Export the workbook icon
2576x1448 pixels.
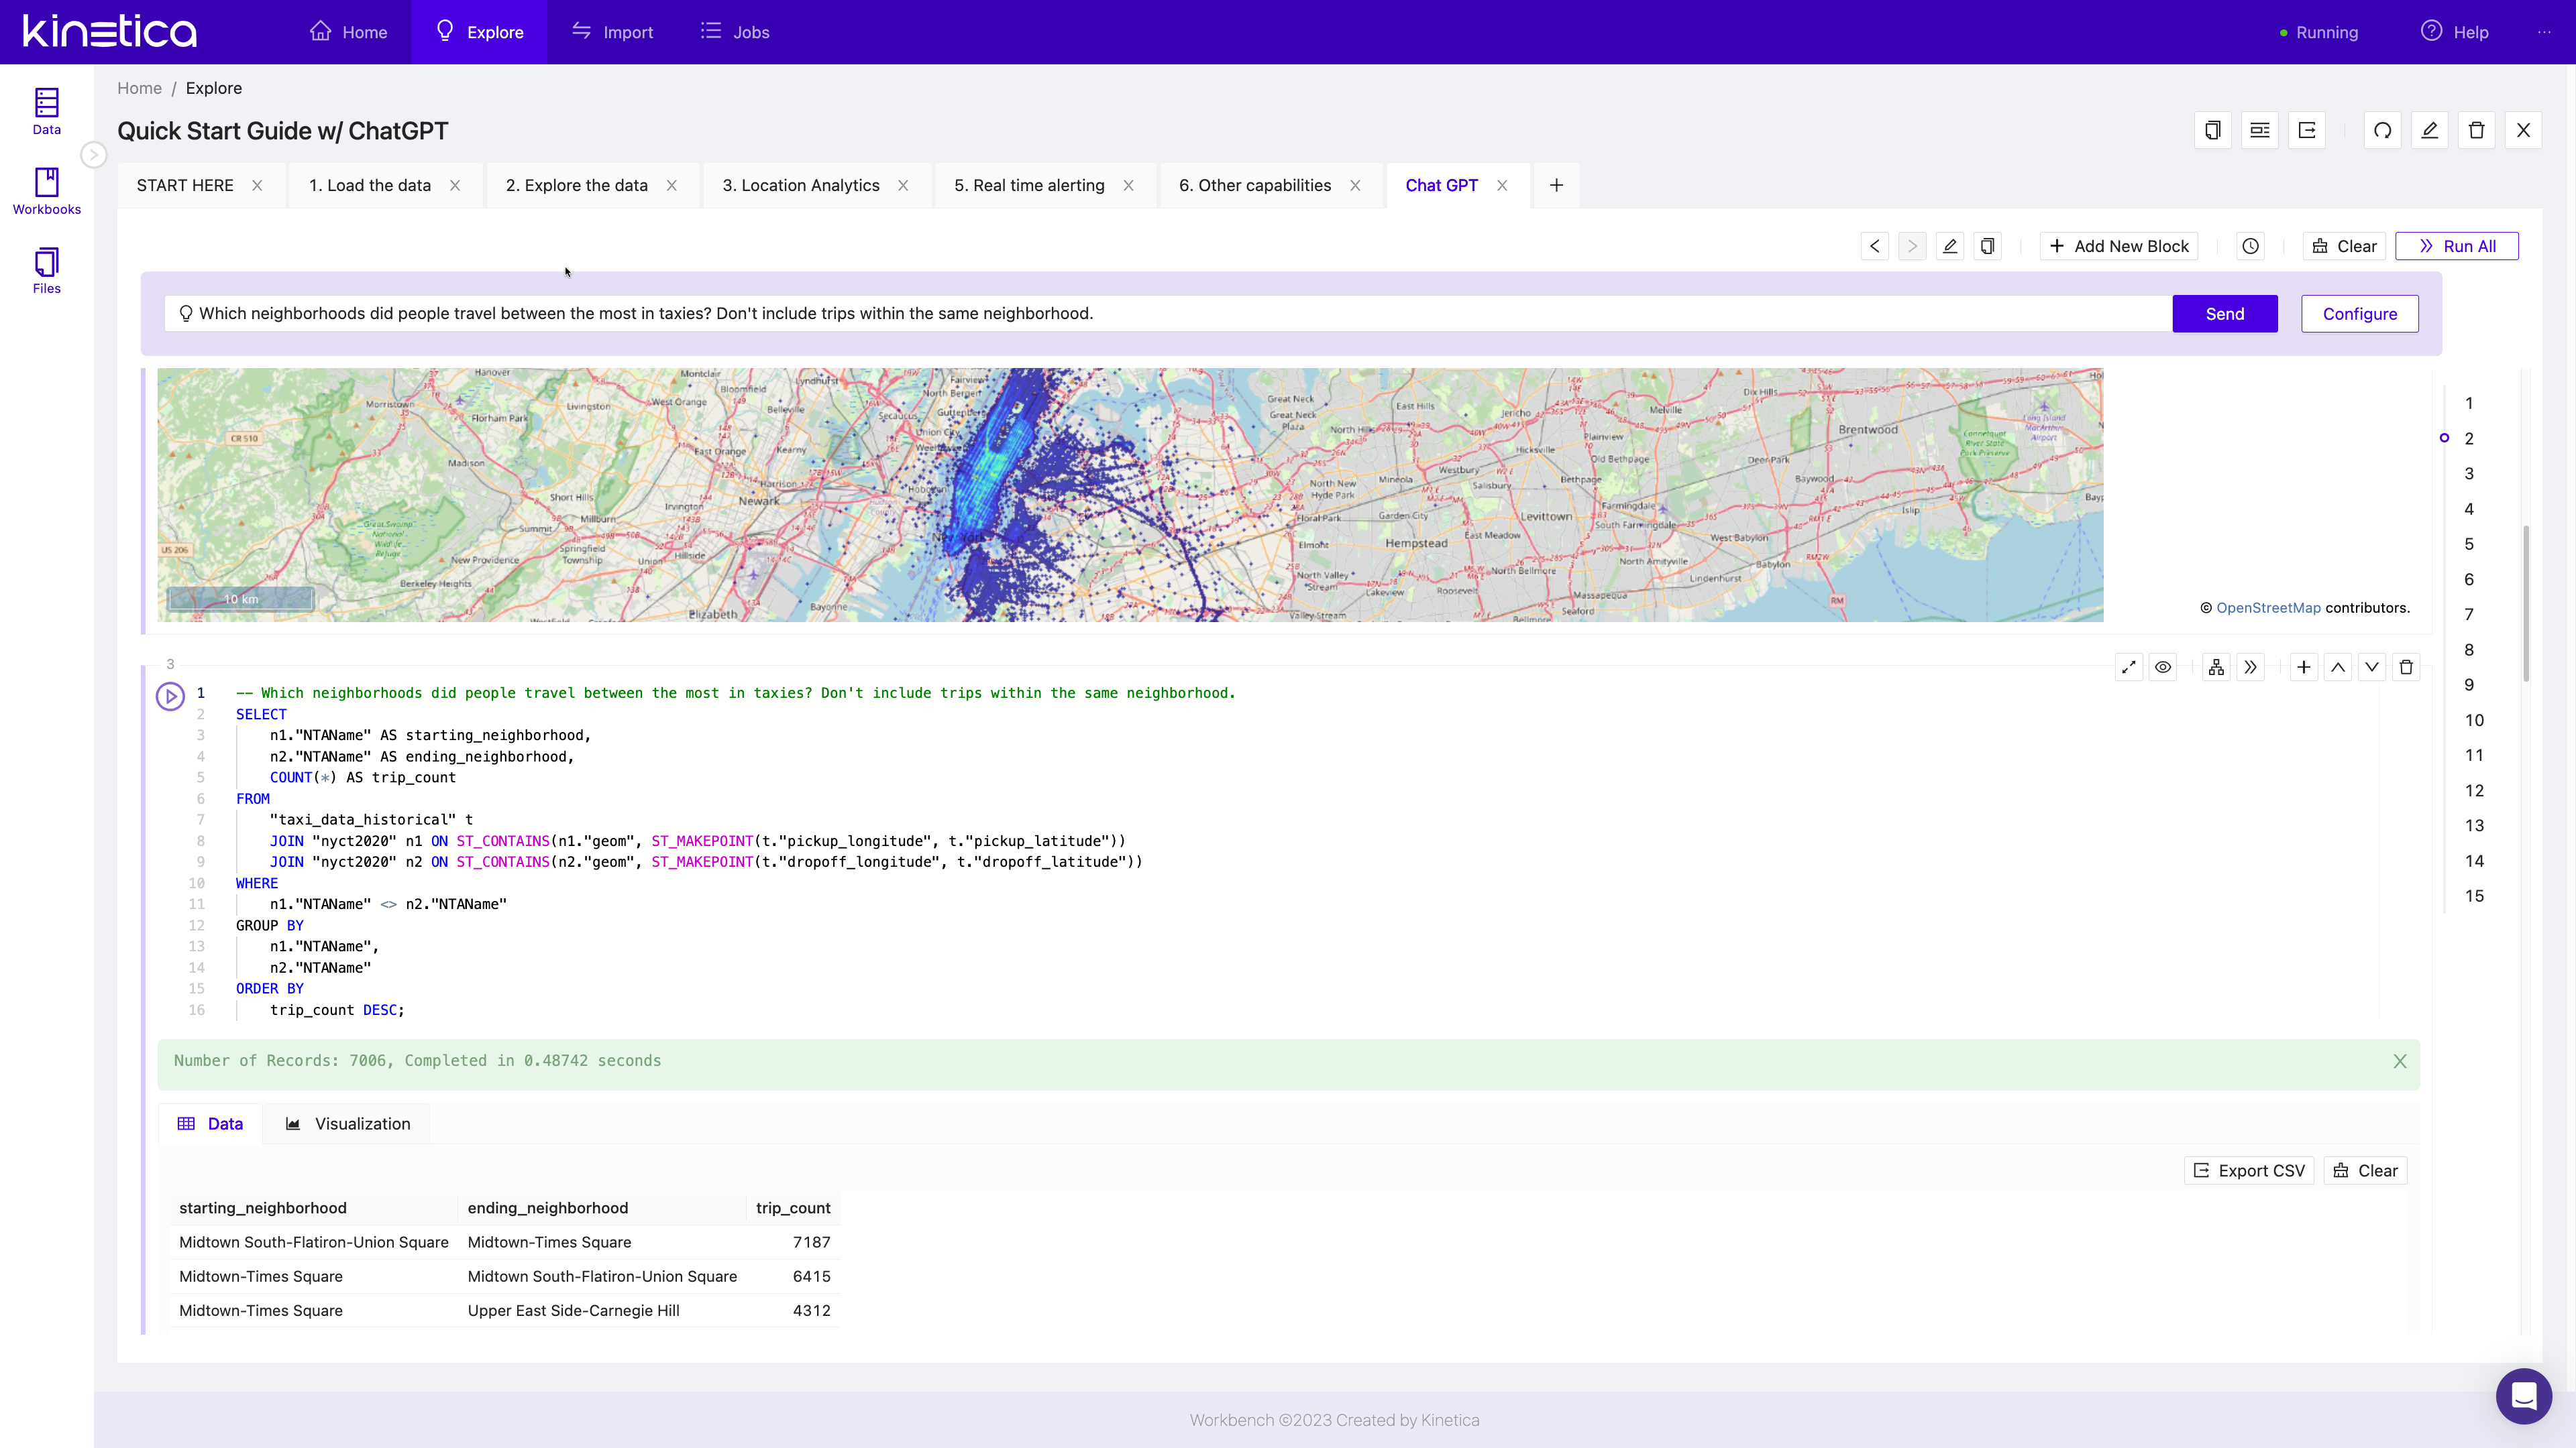point(2307,130)
